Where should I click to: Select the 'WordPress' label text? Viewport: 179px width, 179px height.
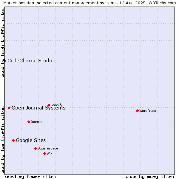pos(148,111)
